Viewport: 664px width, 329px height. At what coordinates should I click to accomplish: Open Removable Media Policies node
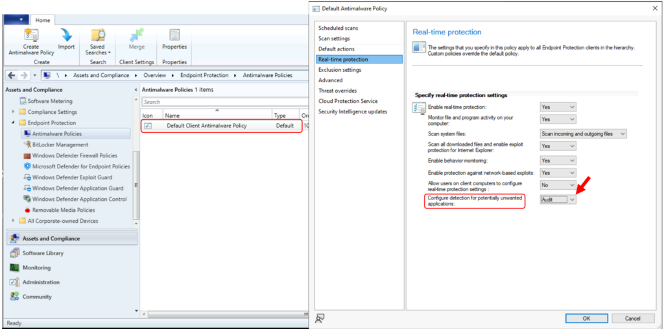(x=59, y=210)
